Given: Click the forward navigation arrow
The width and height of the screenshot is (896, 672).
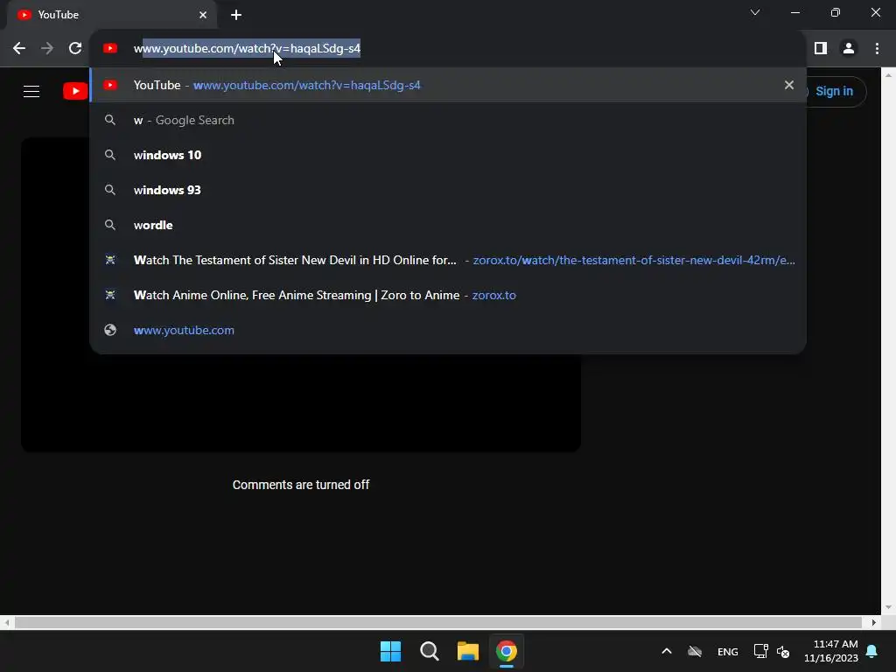Looking at the screenshot, I should click(47, 49).
